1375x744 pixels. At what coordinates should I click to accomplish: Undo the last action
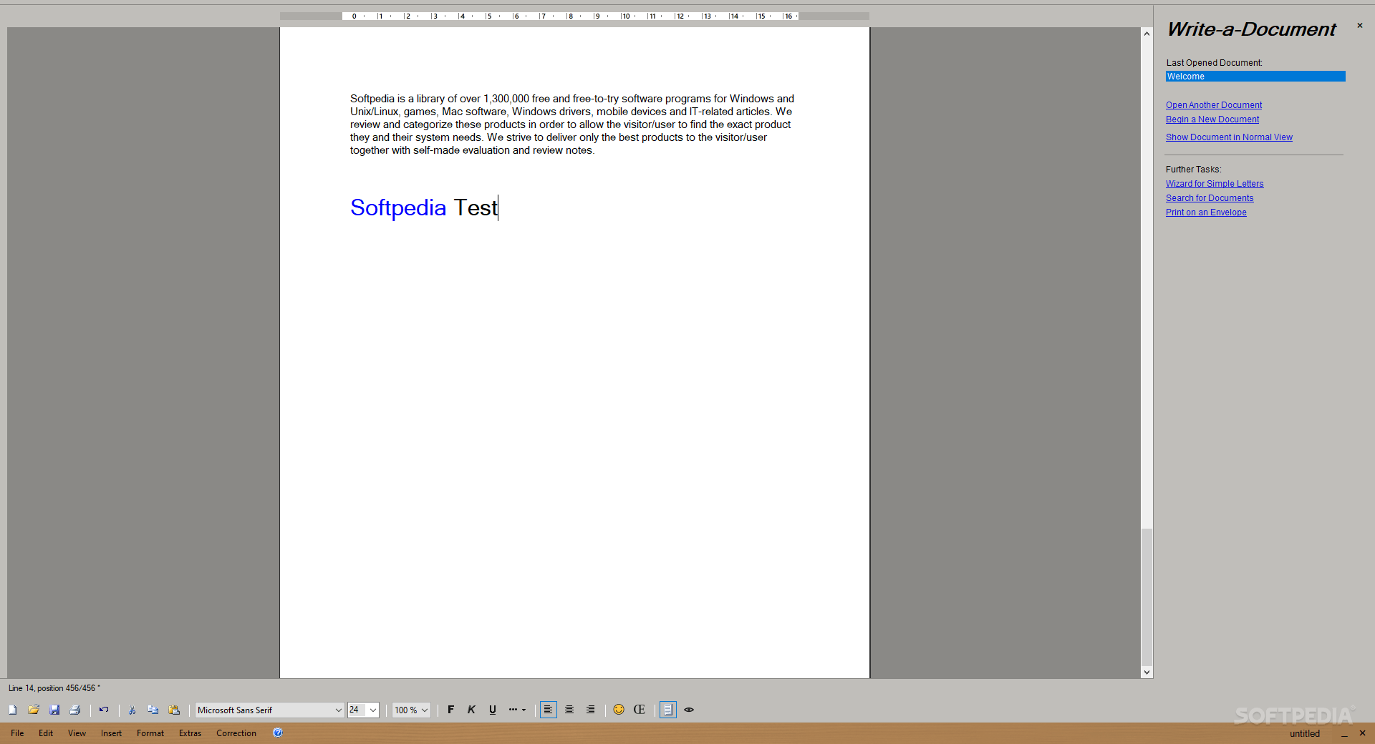point(104,710)
